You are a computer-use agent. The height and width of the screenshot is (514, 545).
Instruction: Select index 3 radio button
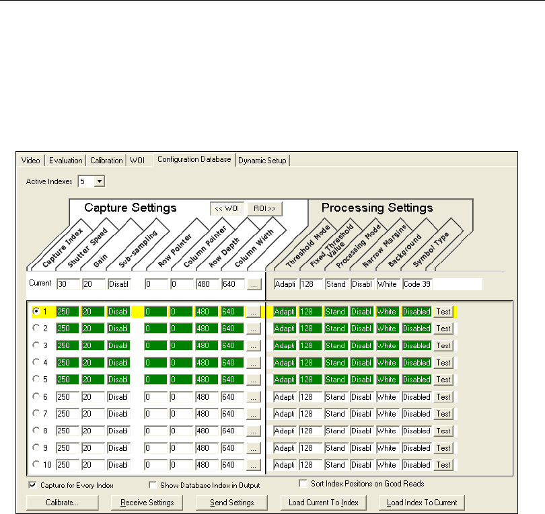coord(36,345)
